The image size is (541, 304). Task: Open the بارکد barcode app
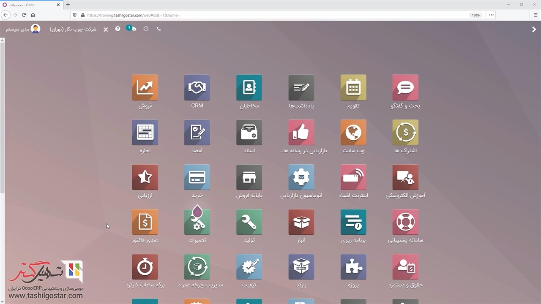301,267
